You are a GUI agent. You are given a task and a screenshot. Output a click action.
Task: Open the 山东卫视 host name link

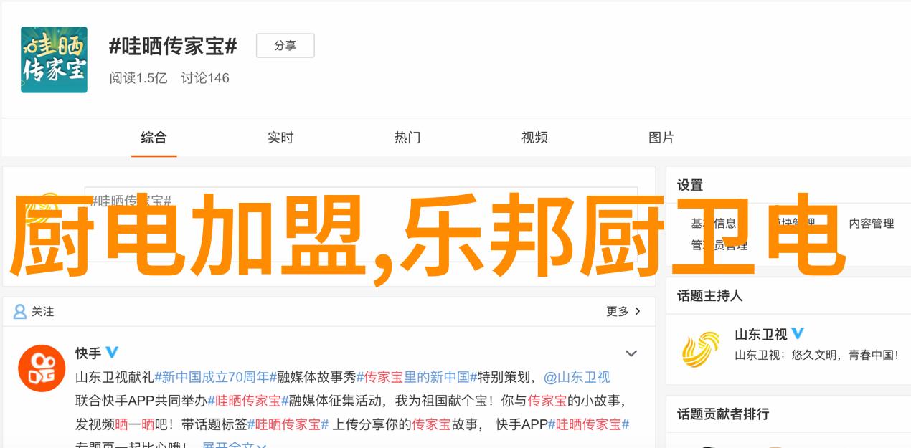(x=760, y=334)
